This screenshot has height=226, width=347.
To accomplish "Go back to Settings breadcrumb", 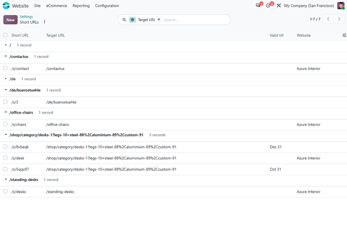I will [26, 17].
